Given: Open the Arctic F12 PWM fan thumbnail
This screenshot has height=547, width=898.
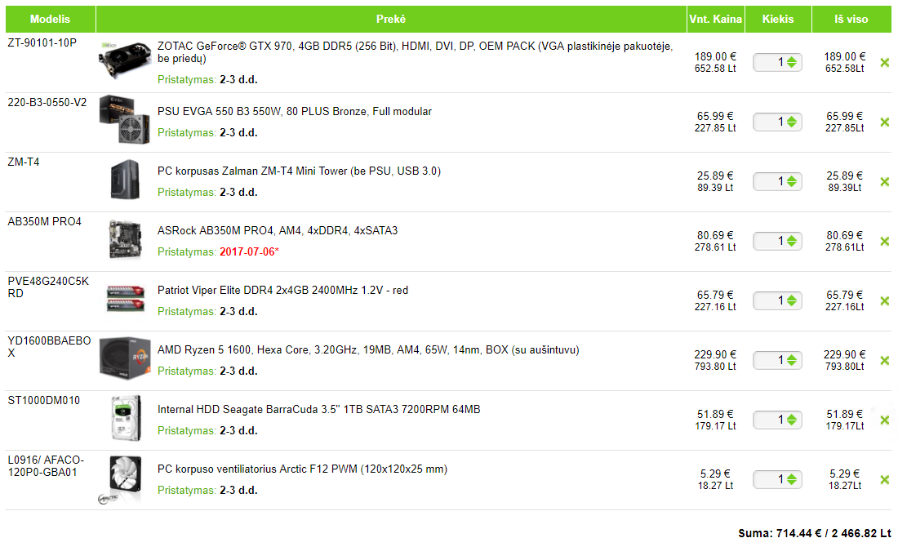Looking at the screenshot, I should pos(122,479).
